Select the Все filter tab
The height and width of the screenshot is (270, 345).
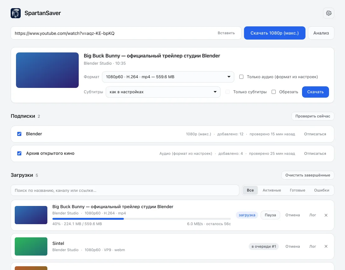250,190
